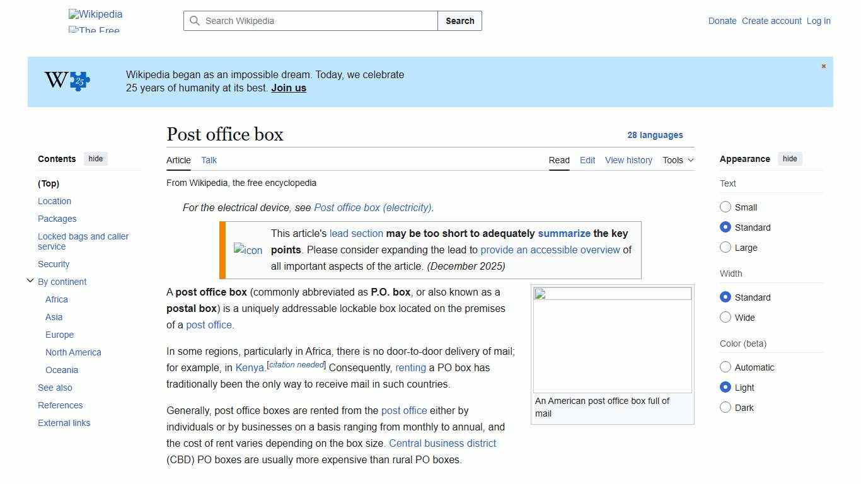
Task: Hide the Appearance panel
Action: pos(790,158)
